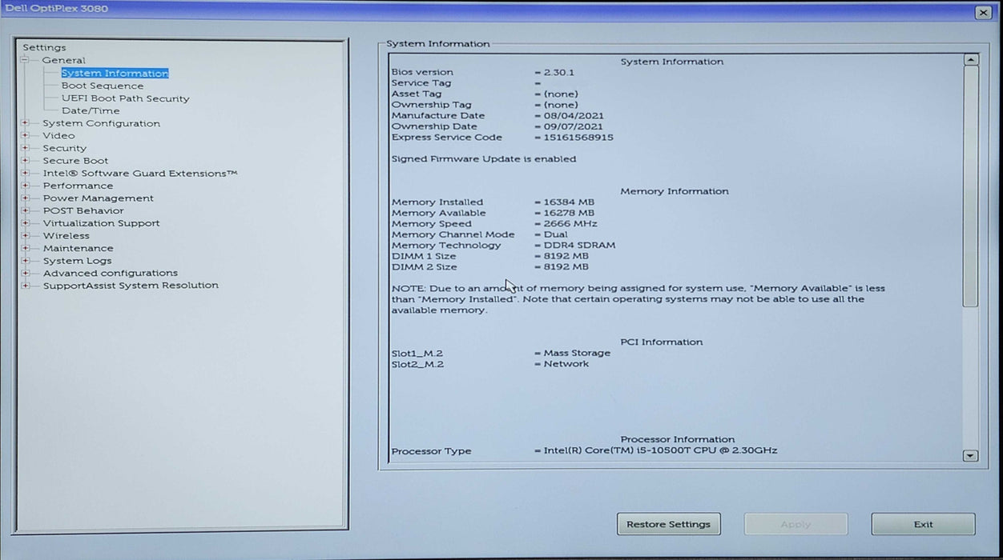Expand the Wireless node
This screenshot has width=1003, height=560.
coord(25,236)
